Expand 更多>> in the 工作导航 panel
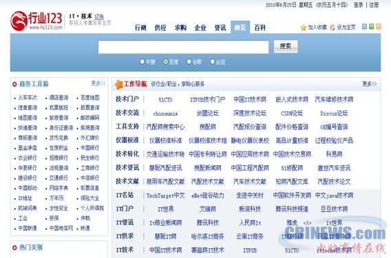The width and height of the screenshot is (391, 258). (369, 84)
